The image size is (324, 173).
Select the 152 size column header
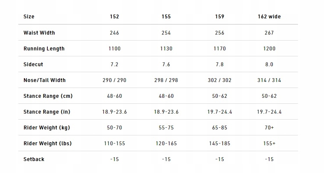(114, 17)
